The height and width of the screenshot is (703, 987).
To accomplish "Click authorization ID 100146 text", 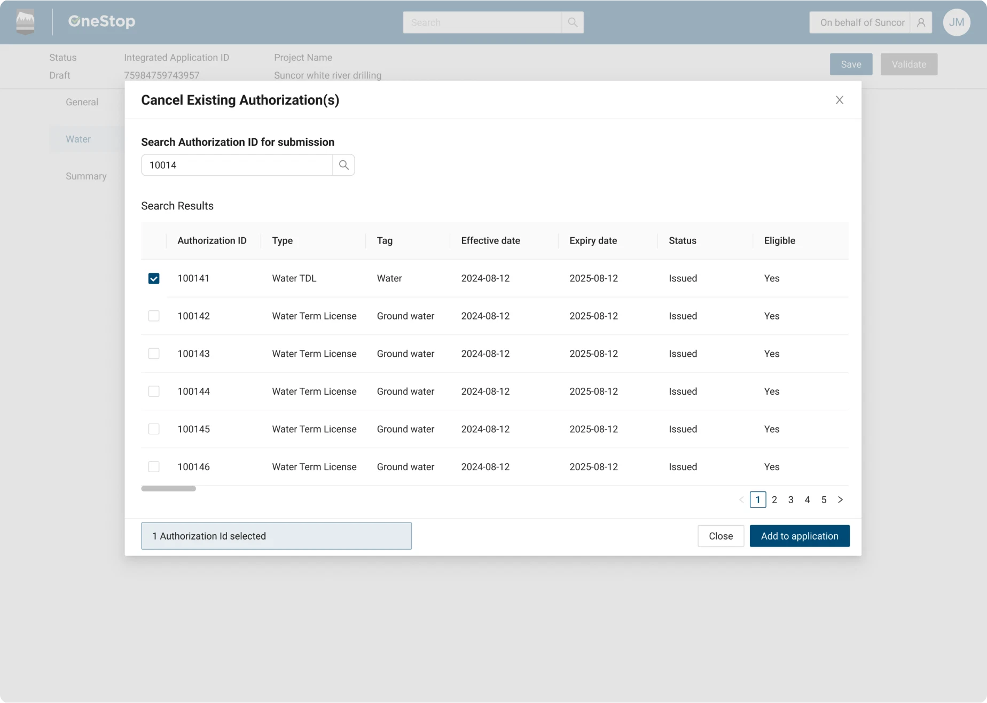I will click(x=193, y=466).
